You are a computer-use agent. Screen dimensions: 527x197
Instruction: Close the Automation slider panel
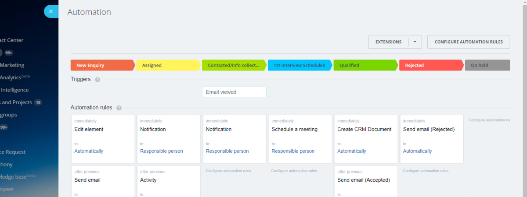tap(51, 12)
